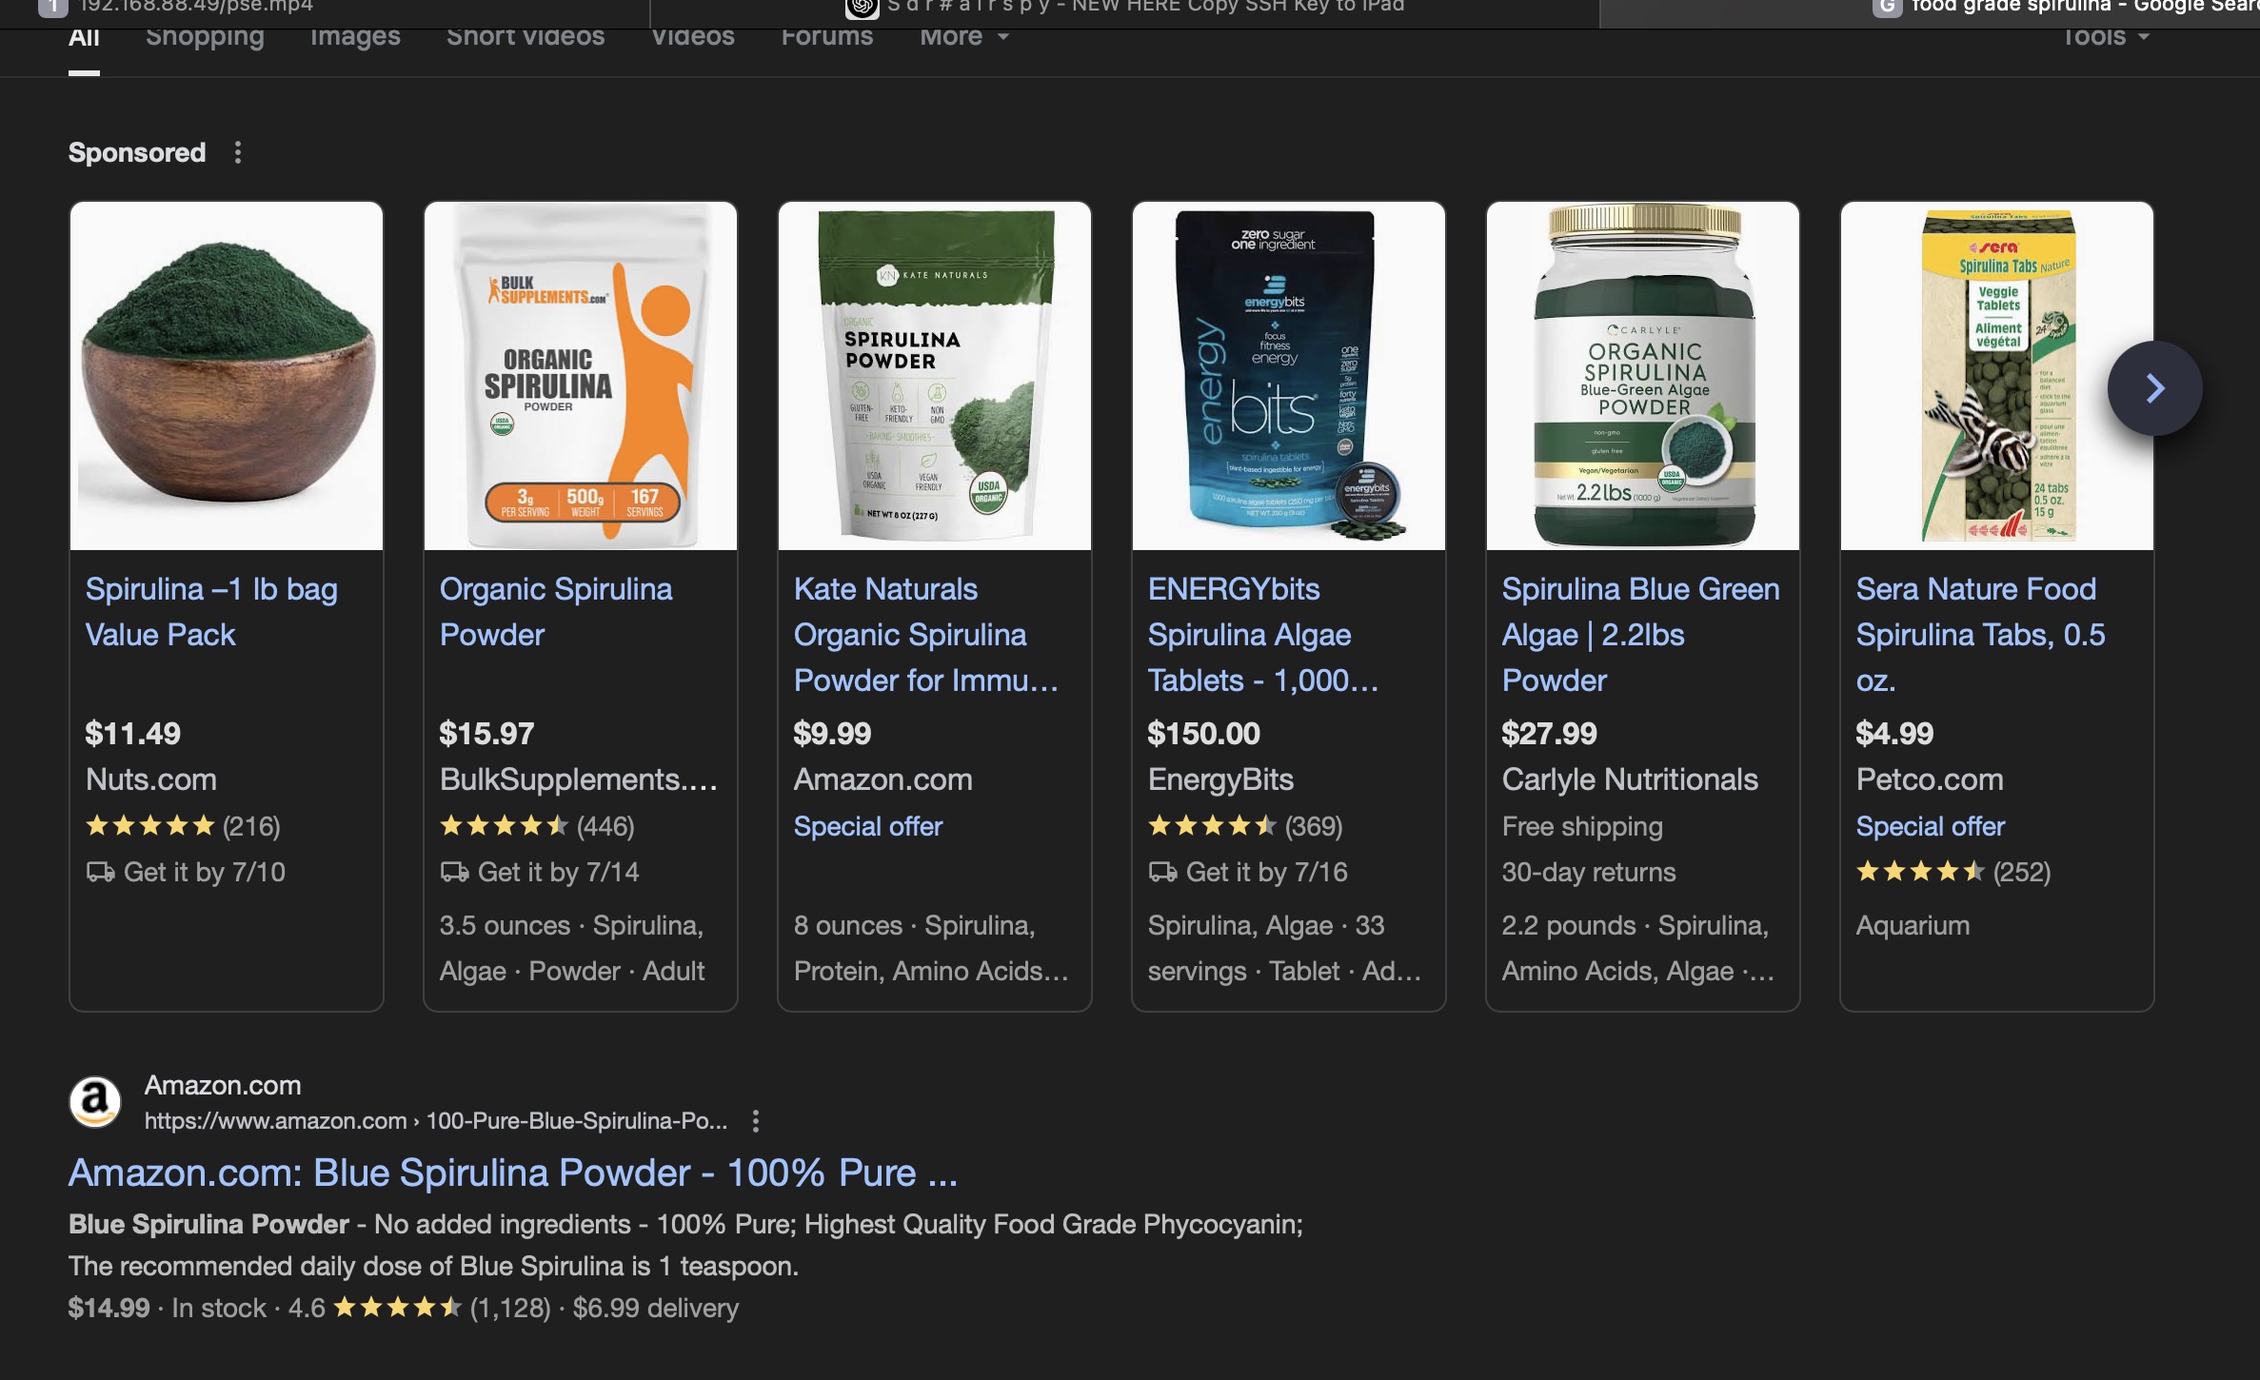2260x1380 pixels.
Task: Open the Sponsored three-dot options menu
Action: pos(238,152)
